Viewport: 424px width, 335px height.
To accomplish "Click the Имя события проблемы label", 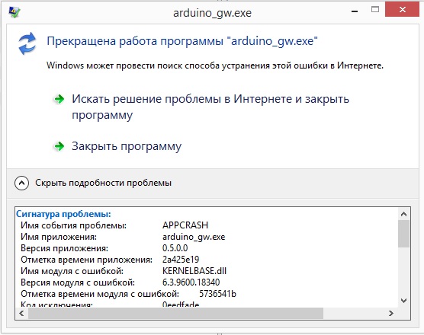I will (x=73, y=225).
